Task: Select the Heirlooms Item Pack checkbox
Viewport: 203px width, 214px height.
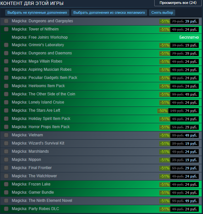Action: click(x=6, y=86)
